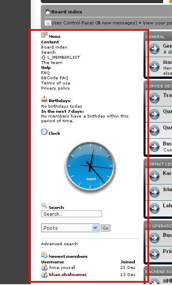Click the forum arrow icon beside 'Pric'
The height and width of the screenshot is (285, 172).
(155, 253)
